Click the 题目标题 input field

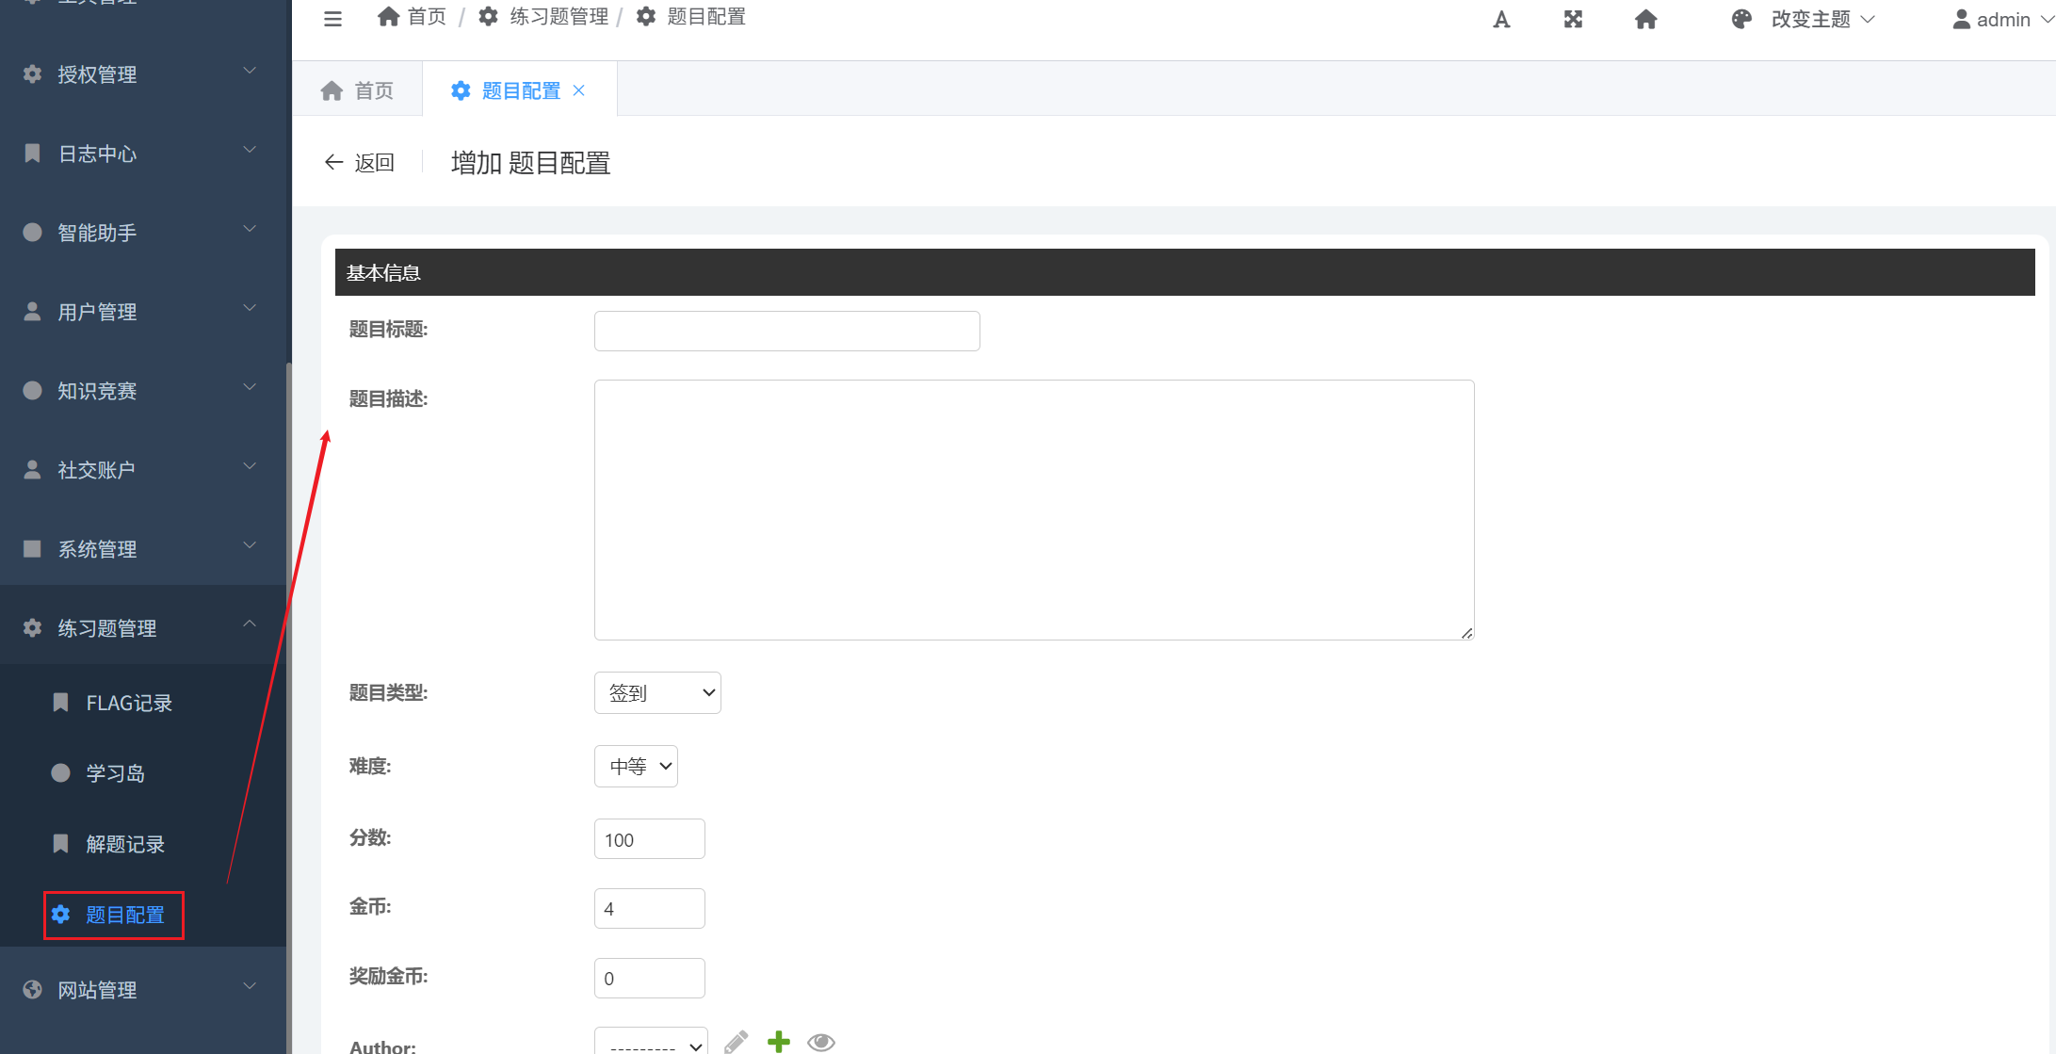(x=786, y=332)
